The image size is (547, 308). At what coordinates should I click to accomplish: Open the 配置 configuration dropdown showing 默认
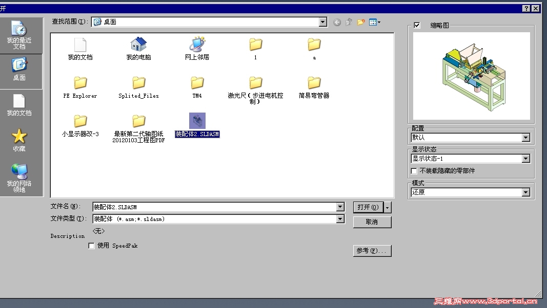click(x=525, y=137)
